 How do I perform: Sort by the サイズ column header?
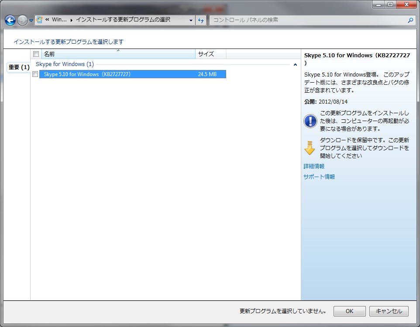point(211,54)
